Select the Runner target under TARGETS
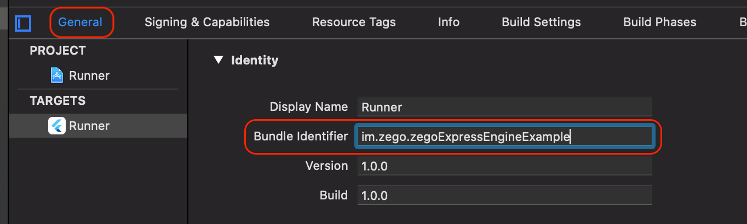The height and width of the screenshot is (224, 747). click(x=89, y=126)
